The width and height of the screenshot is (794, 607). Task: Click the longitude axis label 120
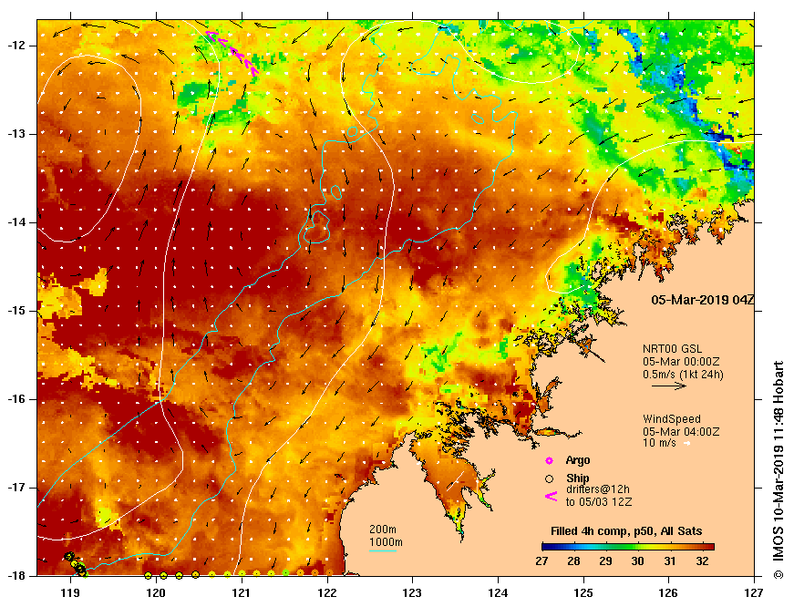[x=156, y=592]
